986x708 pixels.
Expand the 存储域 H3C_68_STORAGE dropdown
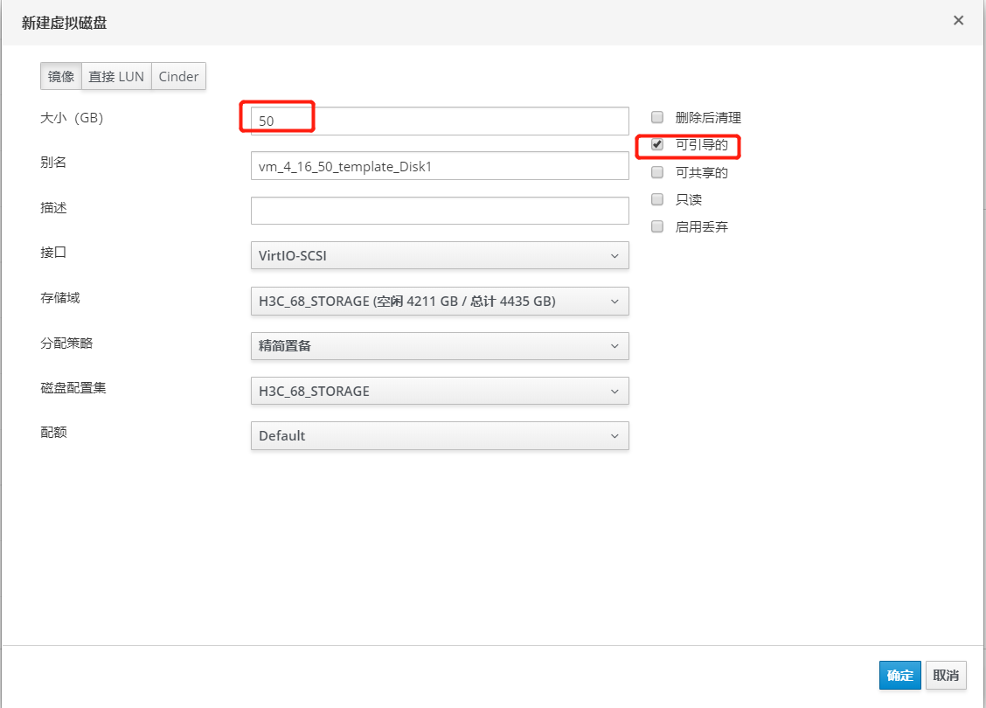point(439,302)
